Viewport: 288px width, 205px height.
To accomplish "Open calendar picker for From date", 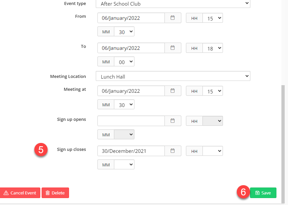I will pyautogui.click(x=172, y=18).
